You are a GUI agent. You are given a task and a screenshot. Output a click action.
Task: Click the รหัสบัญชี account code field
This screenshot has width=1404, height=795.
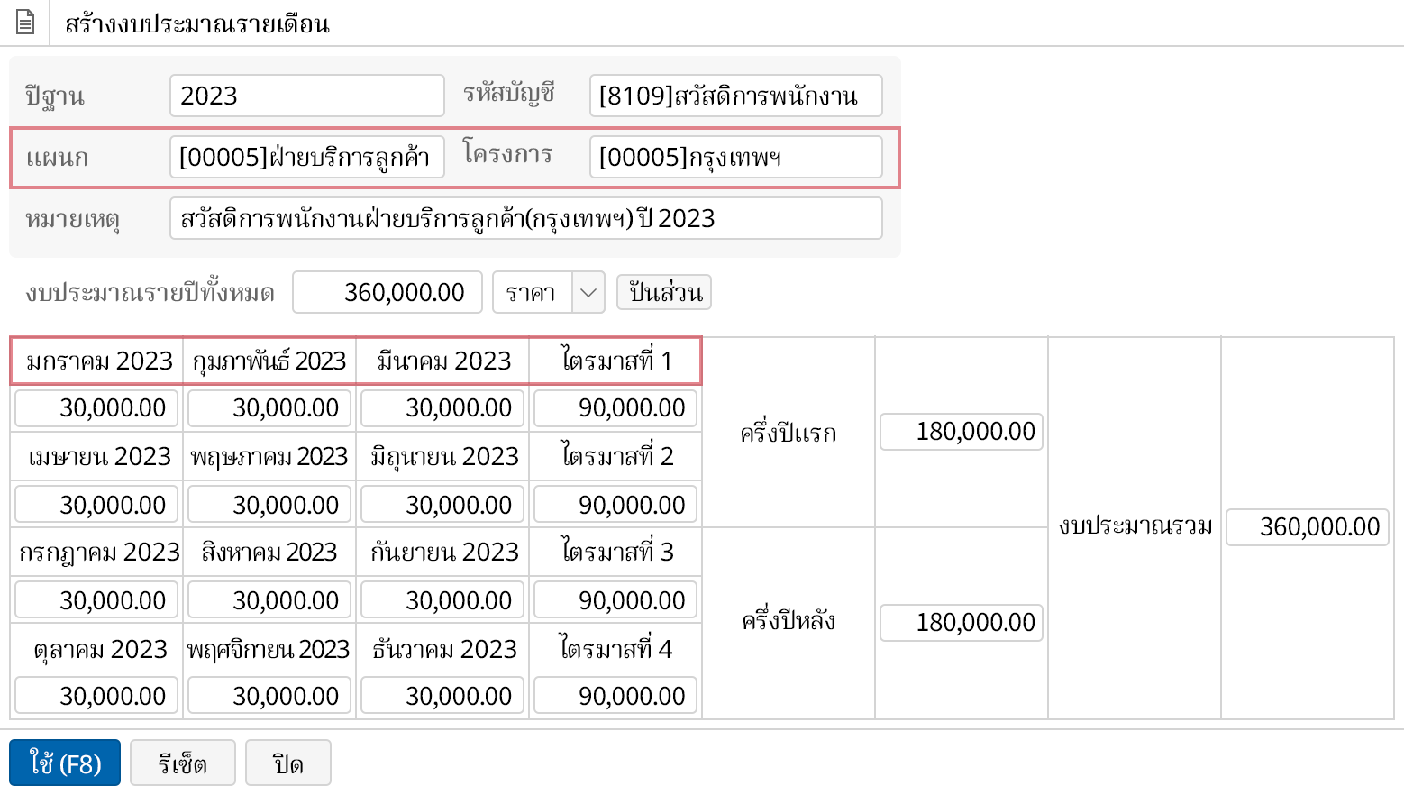[x=735, y=96]
